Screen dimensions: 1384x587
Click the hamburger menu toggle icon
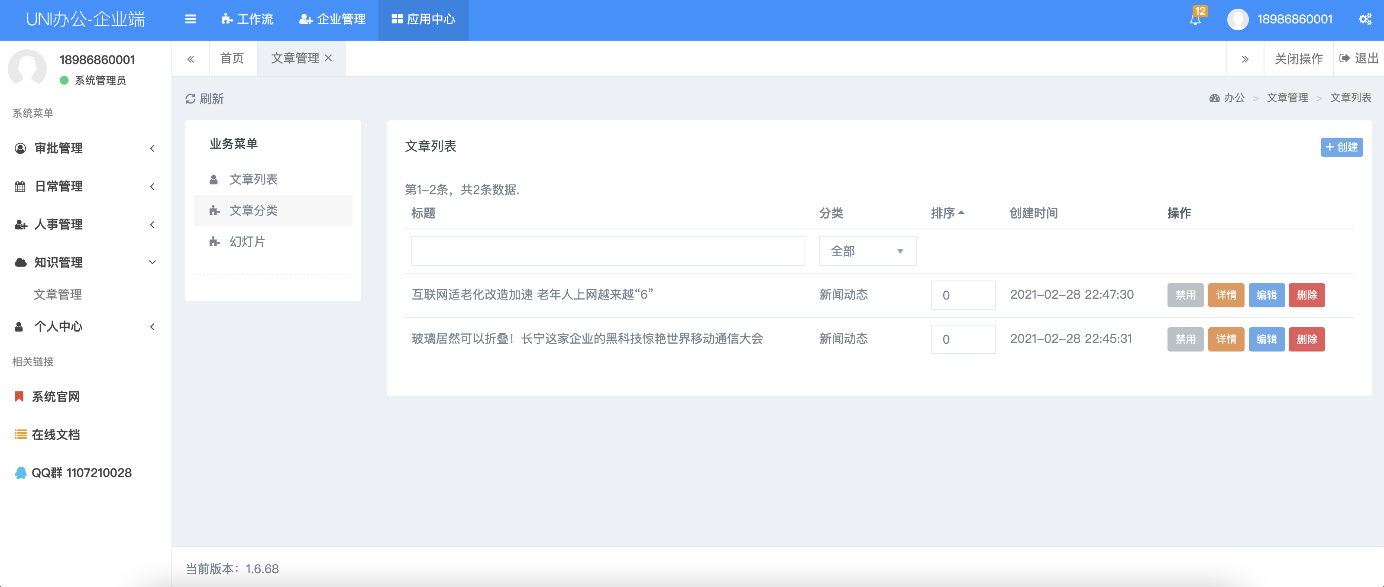[x=190, y=19]
